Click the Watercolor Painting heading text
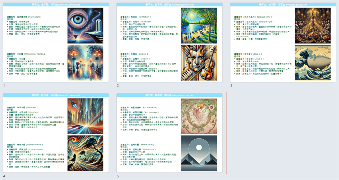Screen dimensions: 339x180 [x=26, y=54]
